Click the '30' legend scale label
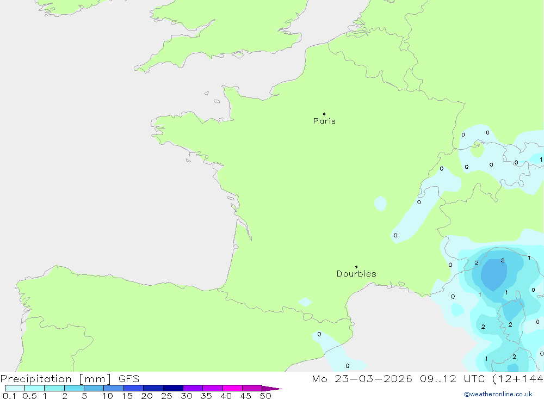The image size is (544, 399). click(186, 396)
